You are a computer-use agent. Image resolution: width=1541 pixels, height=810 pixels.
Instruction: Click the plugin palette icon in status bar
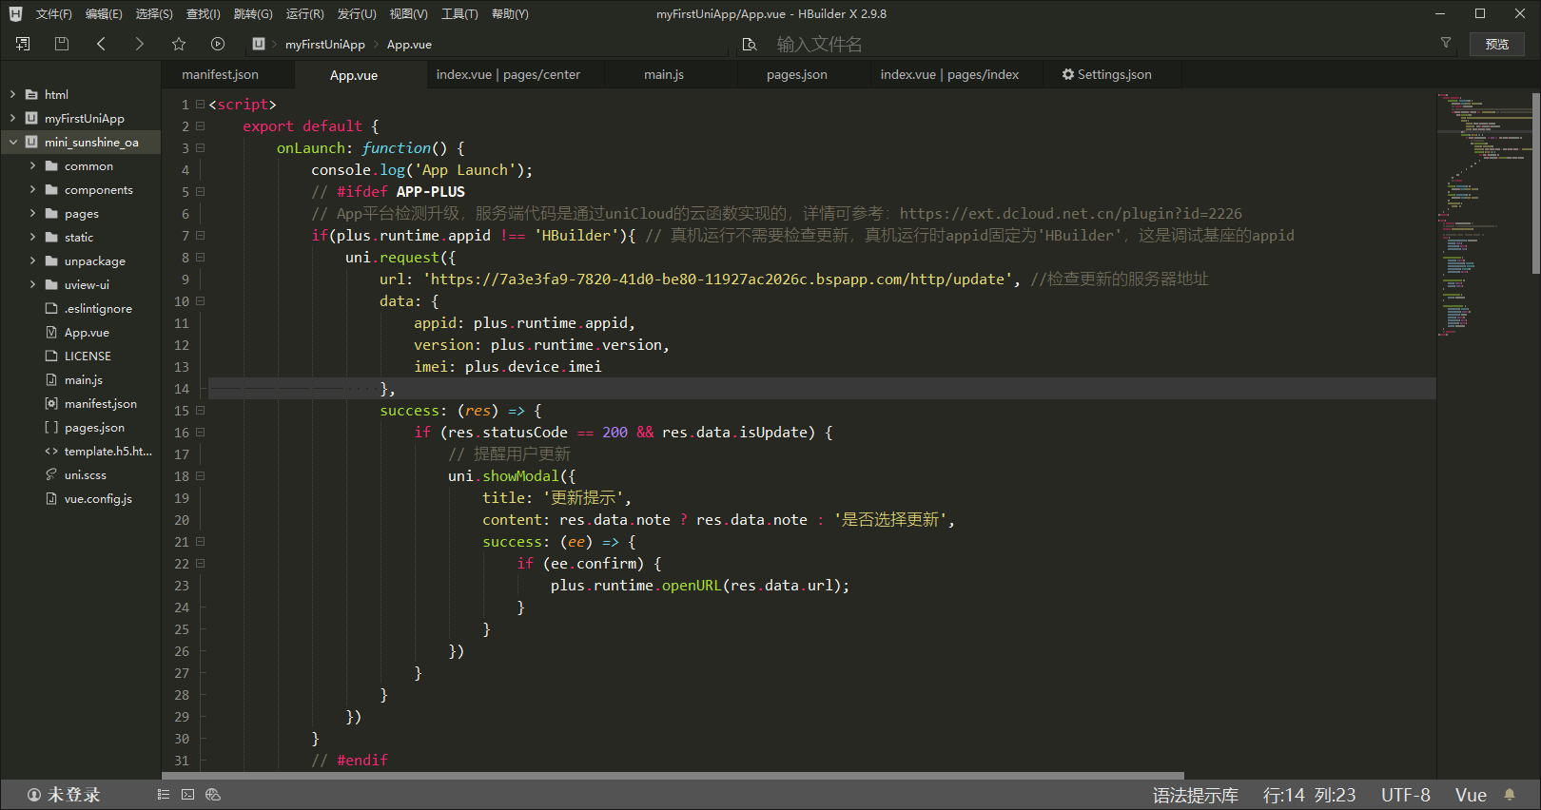pos(213,795)
